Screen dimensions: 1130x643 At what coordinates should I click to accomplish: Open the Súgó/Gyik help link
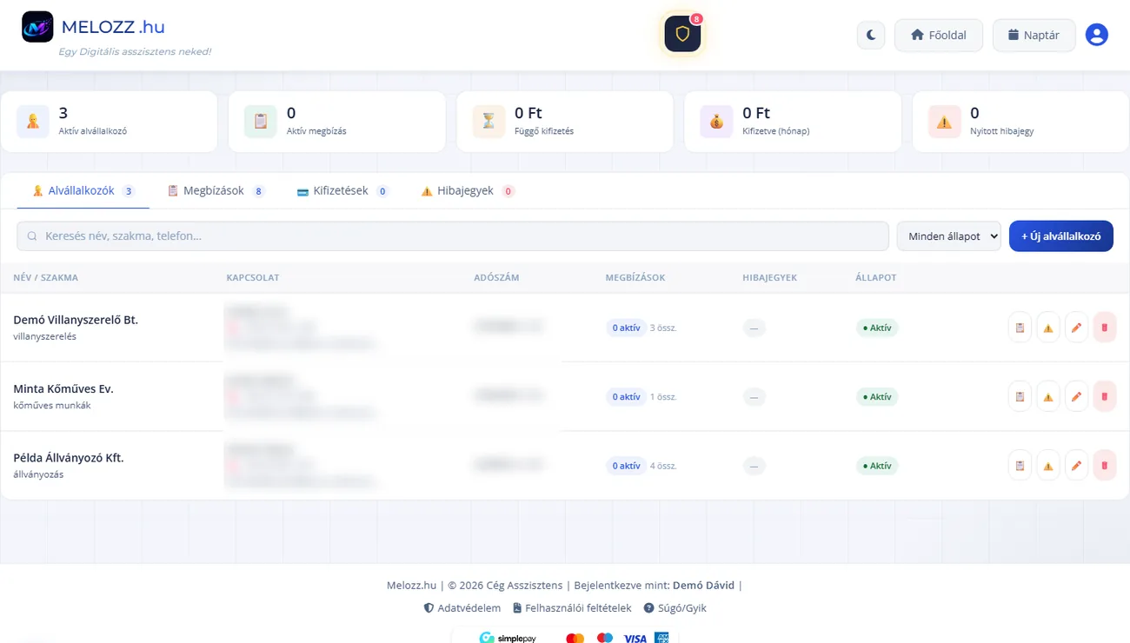click(x=675, y=608)
